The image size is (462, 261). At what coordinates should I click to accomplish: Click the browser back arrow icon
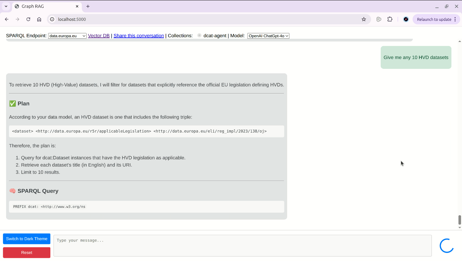pyautogui.click(x=7, y=19)
